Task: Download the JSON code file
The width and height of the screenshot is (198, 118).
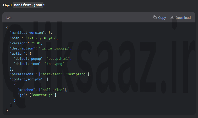Action: coord(181,18)
